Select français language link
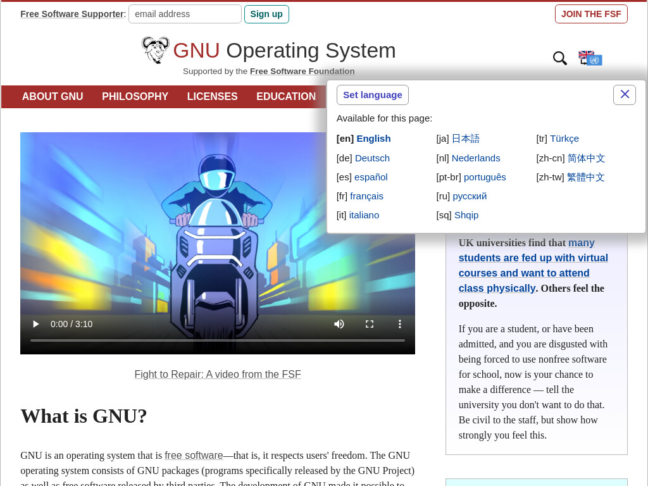 tap(366, 196)
